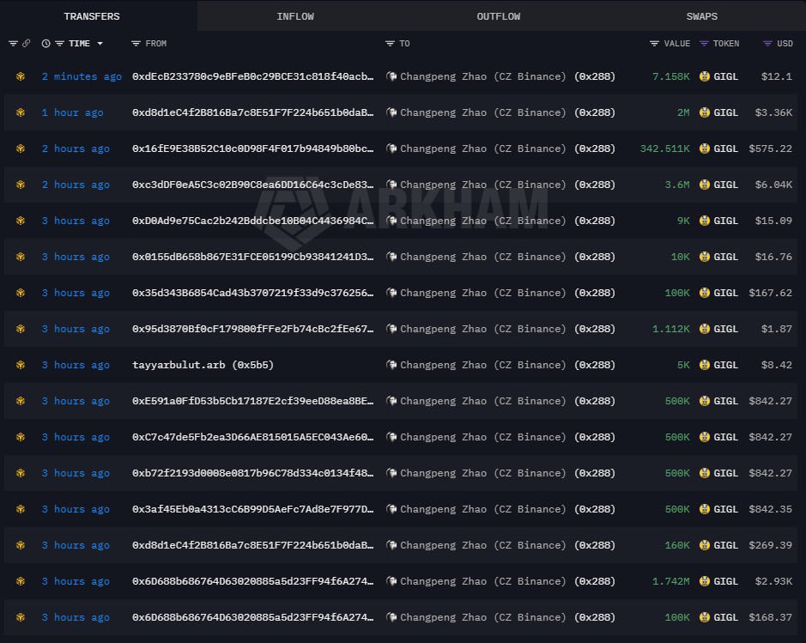
Task: Open Changpeng Zhao entity on $575.22 row
Action: (x=482, y=149)
